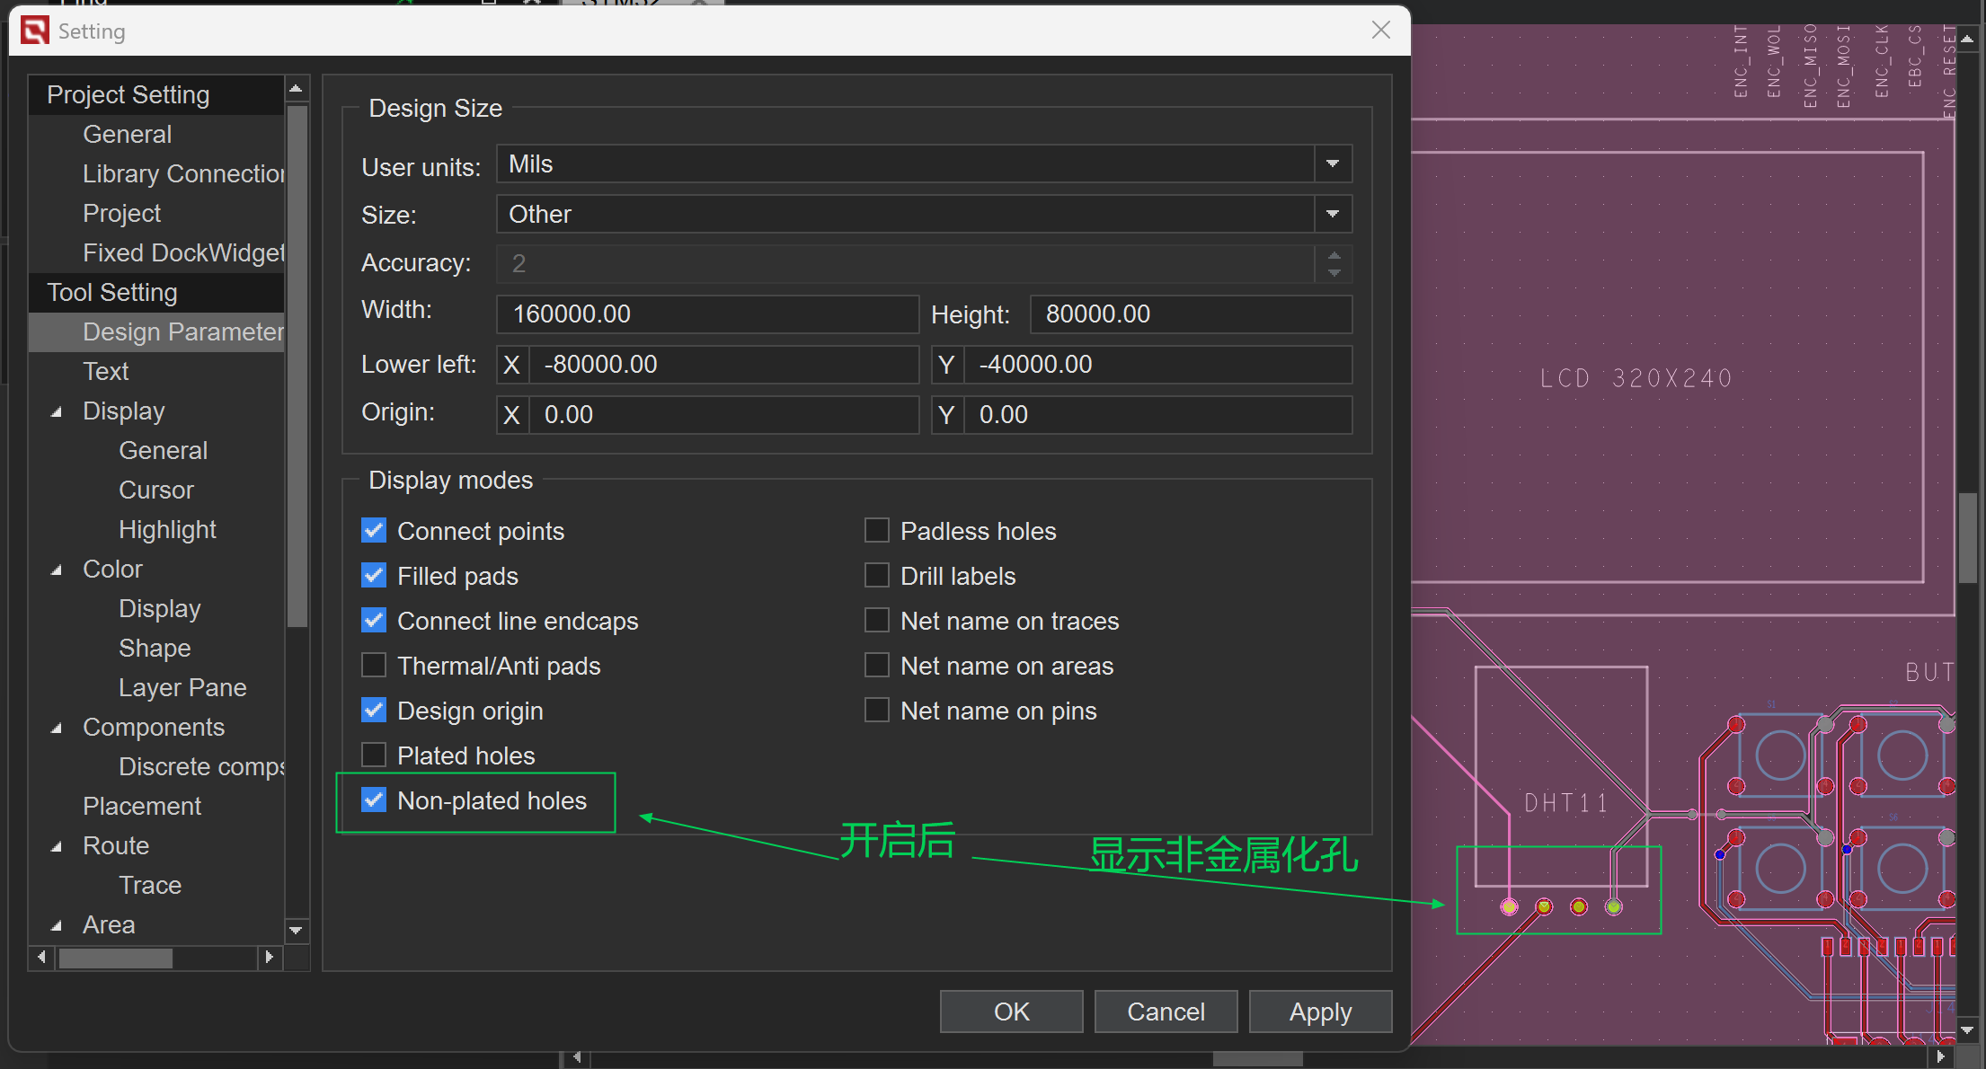The height and width of the screenshot is (1069, 1986).
Task: Increase Accuracy spinner up arrow
Action: point(1334,256)
